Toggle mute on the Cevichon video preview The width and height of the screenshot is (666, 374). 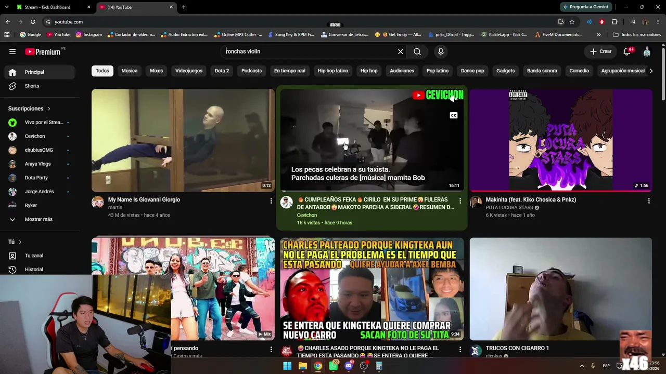pos(454,98)
